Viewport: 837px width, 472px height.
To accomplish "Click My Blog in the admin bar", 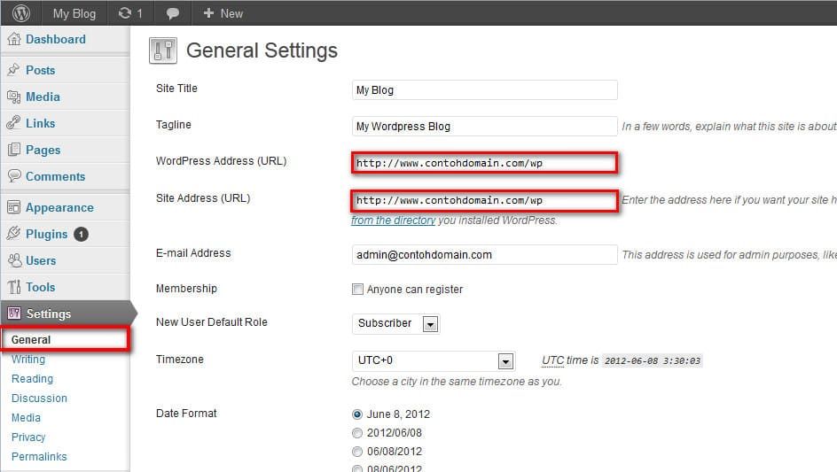I will 74,14.
